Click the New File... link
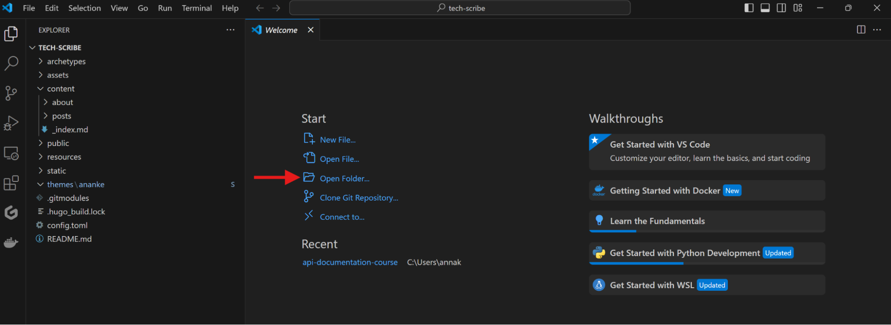 coord(338,140)
